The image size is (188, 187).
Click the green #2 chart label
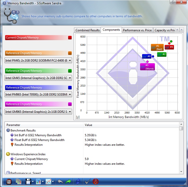(x=162, y=54)
